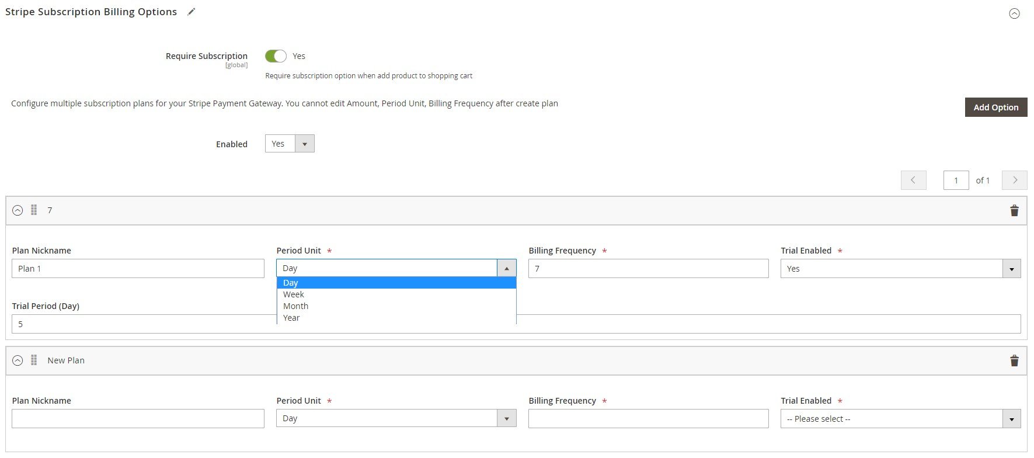Screen dimensions: 1034x458
Task: Click the pencil edit icon beside the section title
Action: coord(192,12)
